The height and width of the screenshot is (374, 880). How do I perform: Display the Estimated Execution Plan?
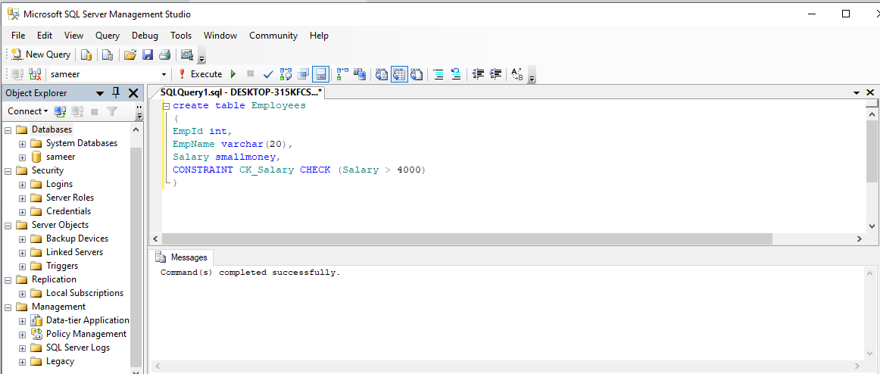tap(286, 74)
